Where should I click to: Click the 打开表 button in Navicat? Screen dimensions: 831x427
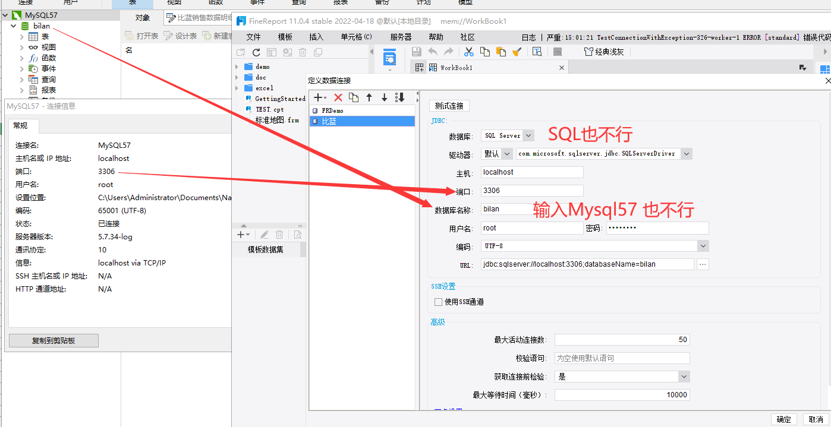coord(141,36)
